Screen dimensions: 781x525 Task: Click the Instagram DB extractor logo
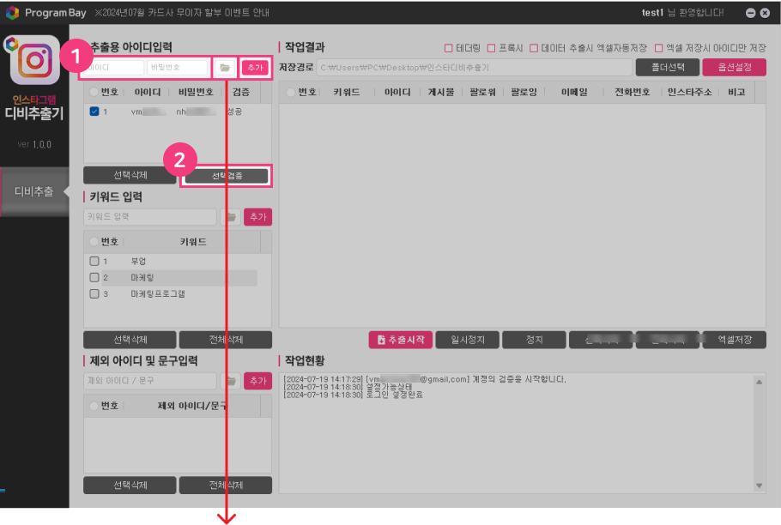(34, 62)
